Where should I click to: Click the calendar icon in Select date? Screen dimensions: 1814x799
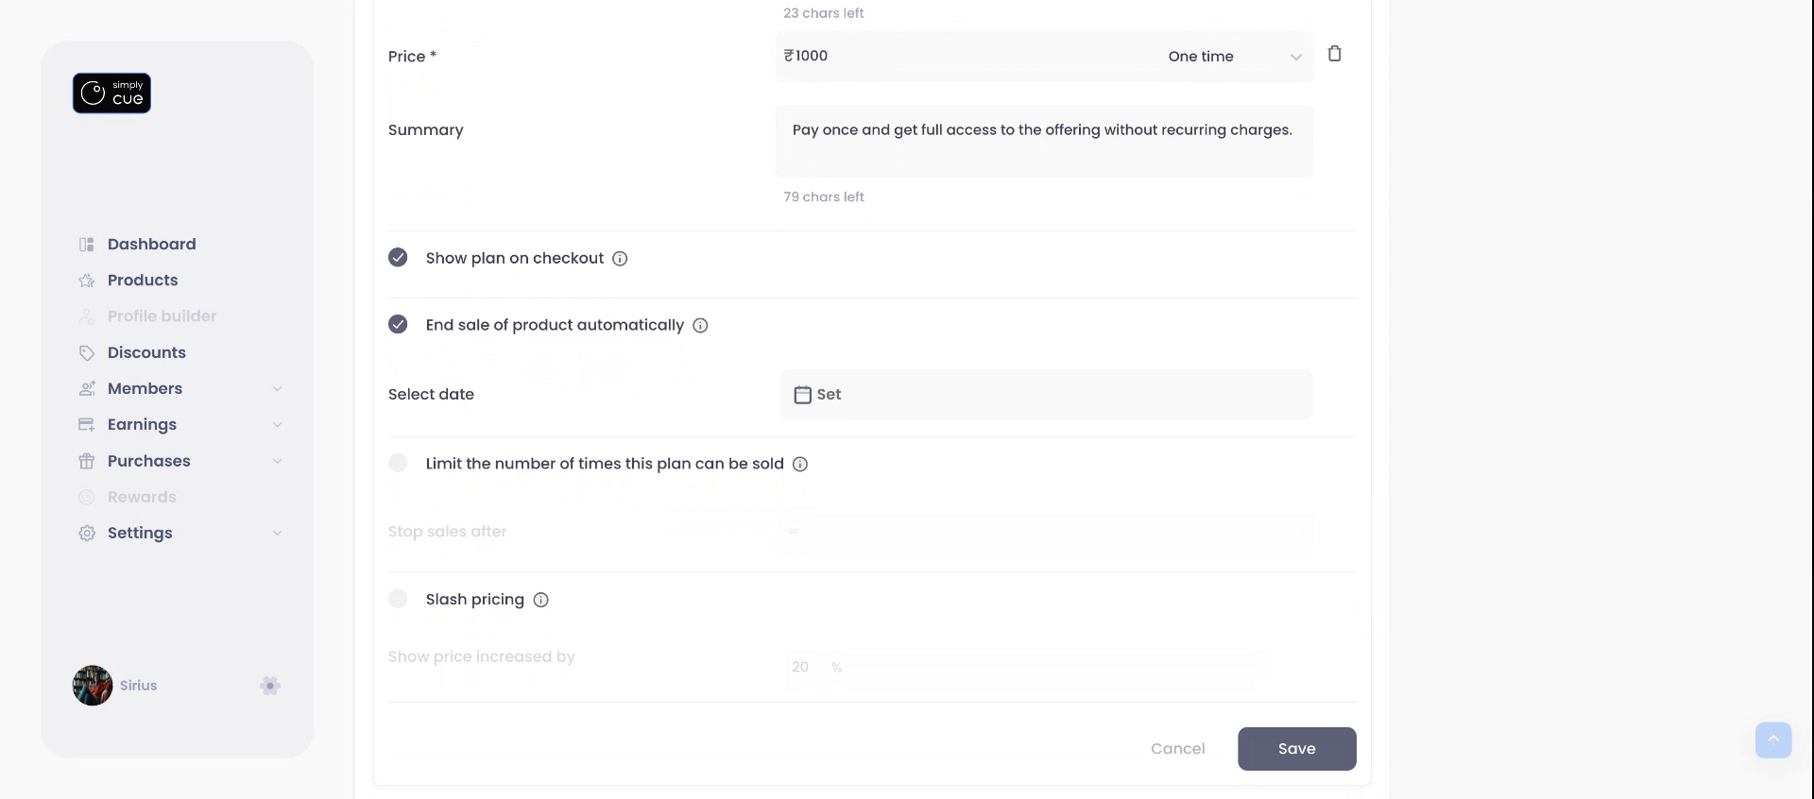802,395
